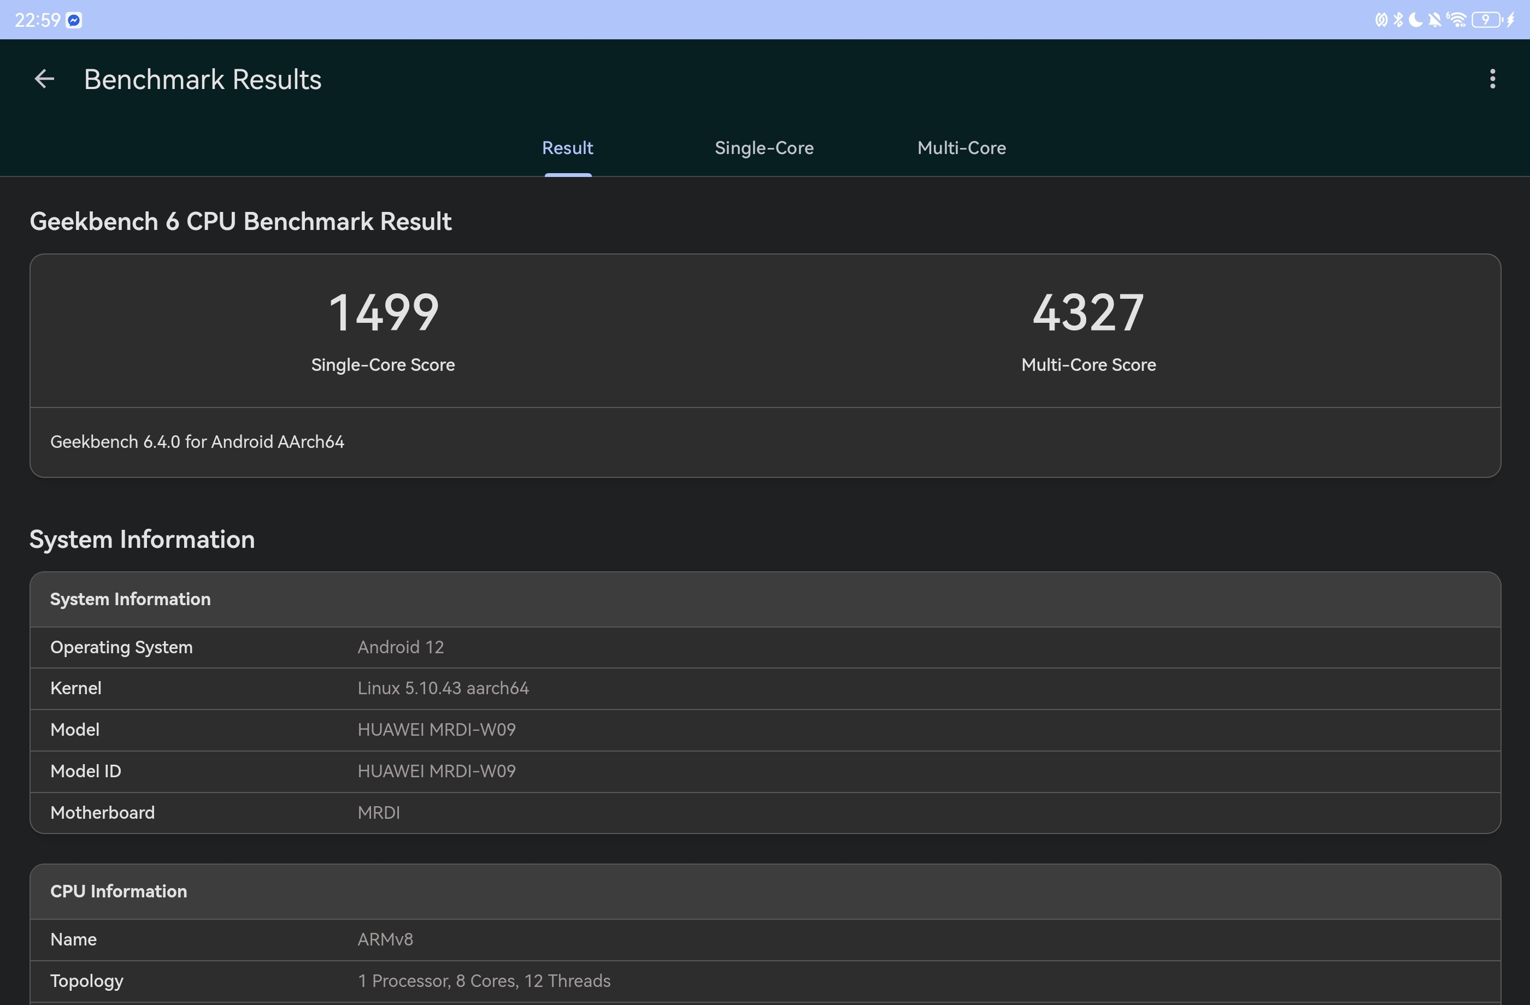
Task: Tap the Single-Core Score label
Action: coord(383,365)
